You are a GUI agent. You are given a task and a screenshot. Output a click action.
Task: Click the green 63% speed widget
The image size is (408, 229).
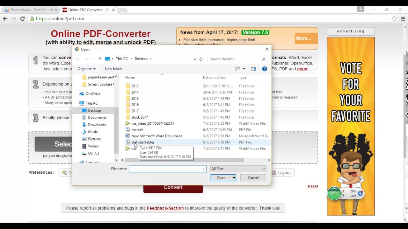tap(334, 193)
